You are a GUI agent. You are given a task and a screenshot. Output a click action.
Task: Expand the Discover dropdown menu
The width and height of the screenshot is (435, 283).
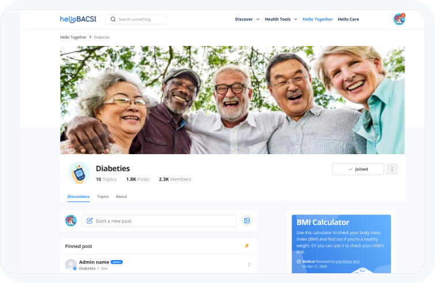click(247, 19)
